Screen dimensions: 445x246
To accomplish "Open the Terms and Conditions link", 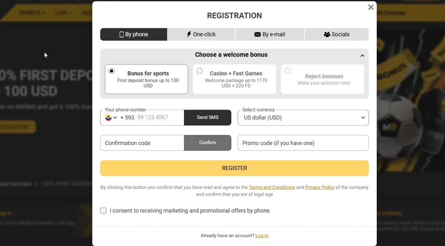I will [272, 187].
